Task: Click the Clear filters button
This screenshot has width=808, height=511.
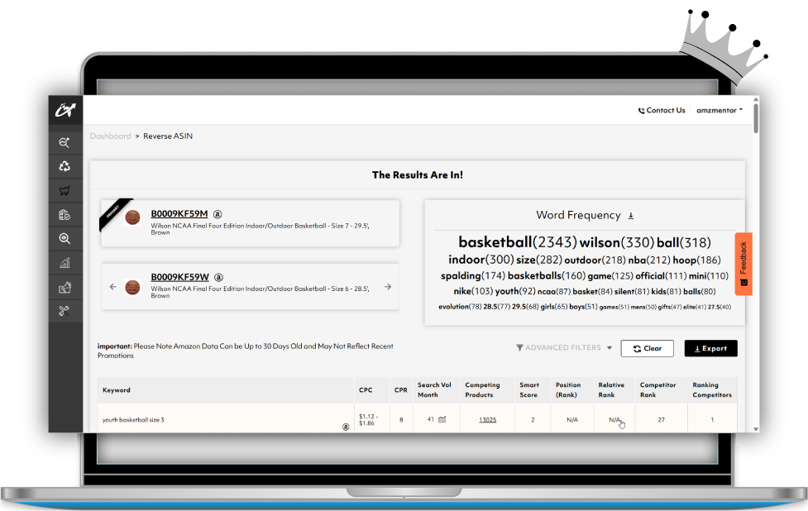Action: pyautogui.click(x=647, y=348)
